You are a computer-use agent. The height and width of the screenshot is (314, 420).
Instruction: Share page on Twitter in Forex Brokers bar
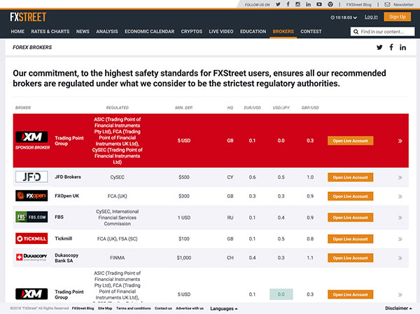point(379,48)
